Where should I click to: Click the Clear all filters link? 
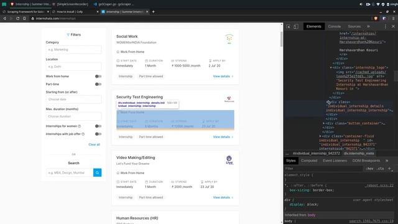click(x=94, y=144)
